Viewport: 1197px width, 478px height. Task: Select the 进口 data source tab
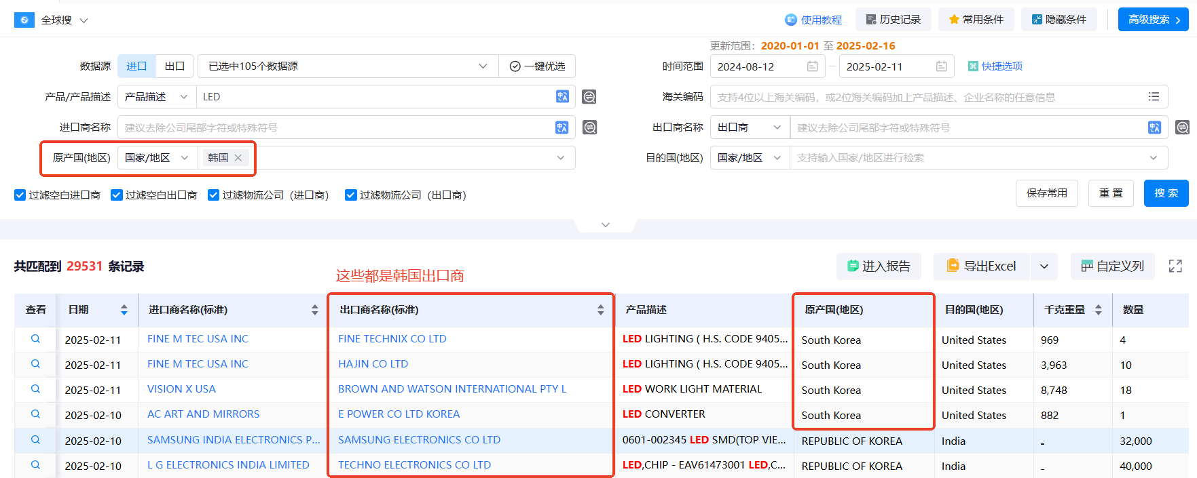(136, 66)
